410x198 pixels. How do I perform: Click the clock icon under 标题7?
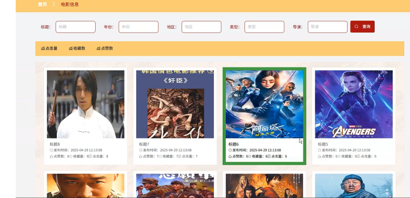point(141,150)
